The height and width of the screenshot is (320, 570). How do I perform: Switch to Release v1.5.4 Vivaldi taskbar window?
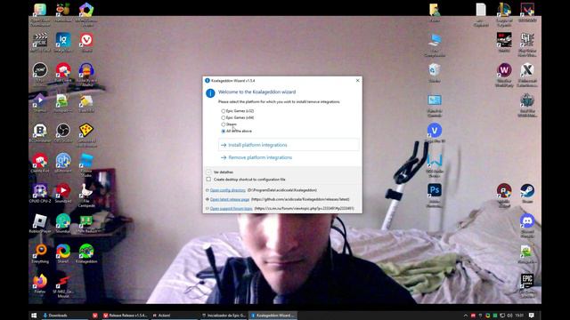point(125,316)
